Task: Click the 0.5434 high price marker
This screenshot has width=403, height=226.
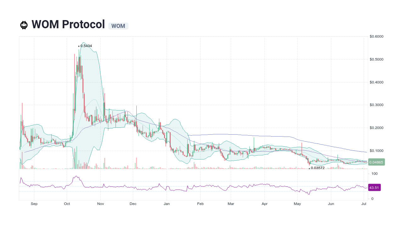Action: [85, 46]
